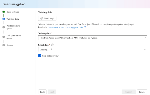Switch to the Review step
The image size is (150, 95).
pyautogui.click(x=10, y=45)
